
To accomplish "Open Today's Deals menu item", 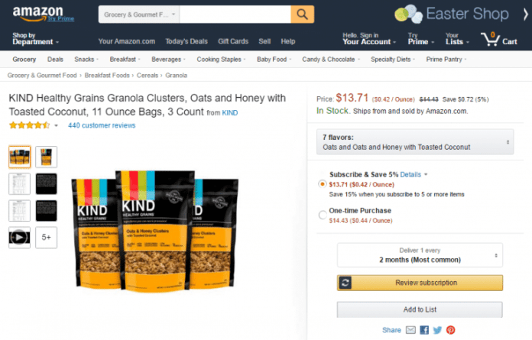I will (187, 41).
